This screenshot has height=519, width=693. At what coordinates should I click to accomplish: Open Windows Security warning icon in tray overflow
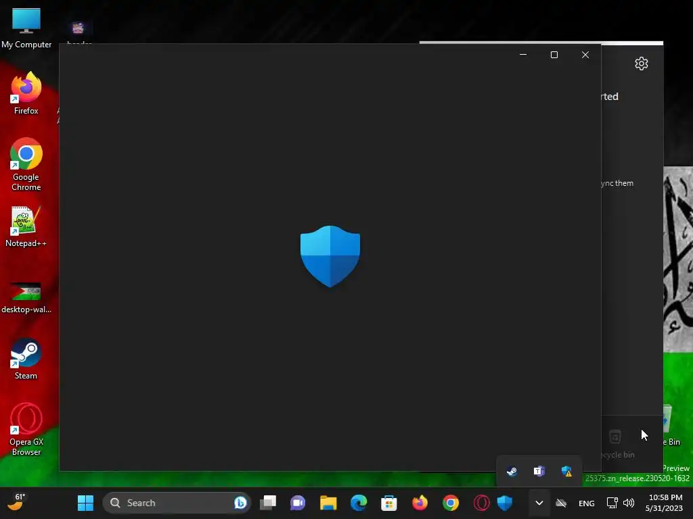[x=566, y=471]
